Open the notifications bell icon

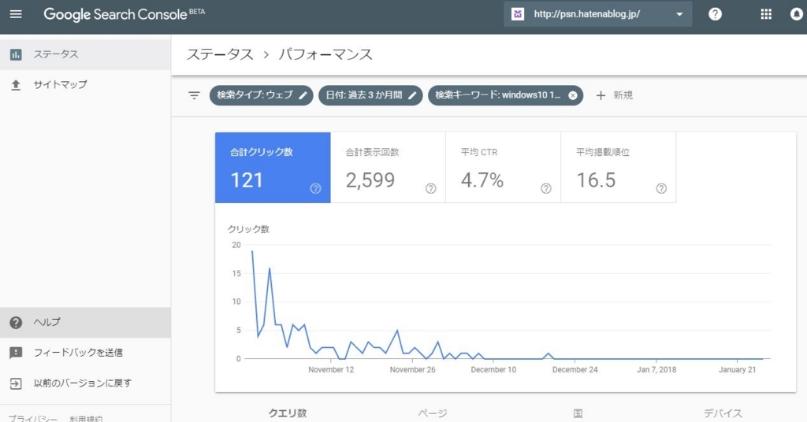coord(796,14)
